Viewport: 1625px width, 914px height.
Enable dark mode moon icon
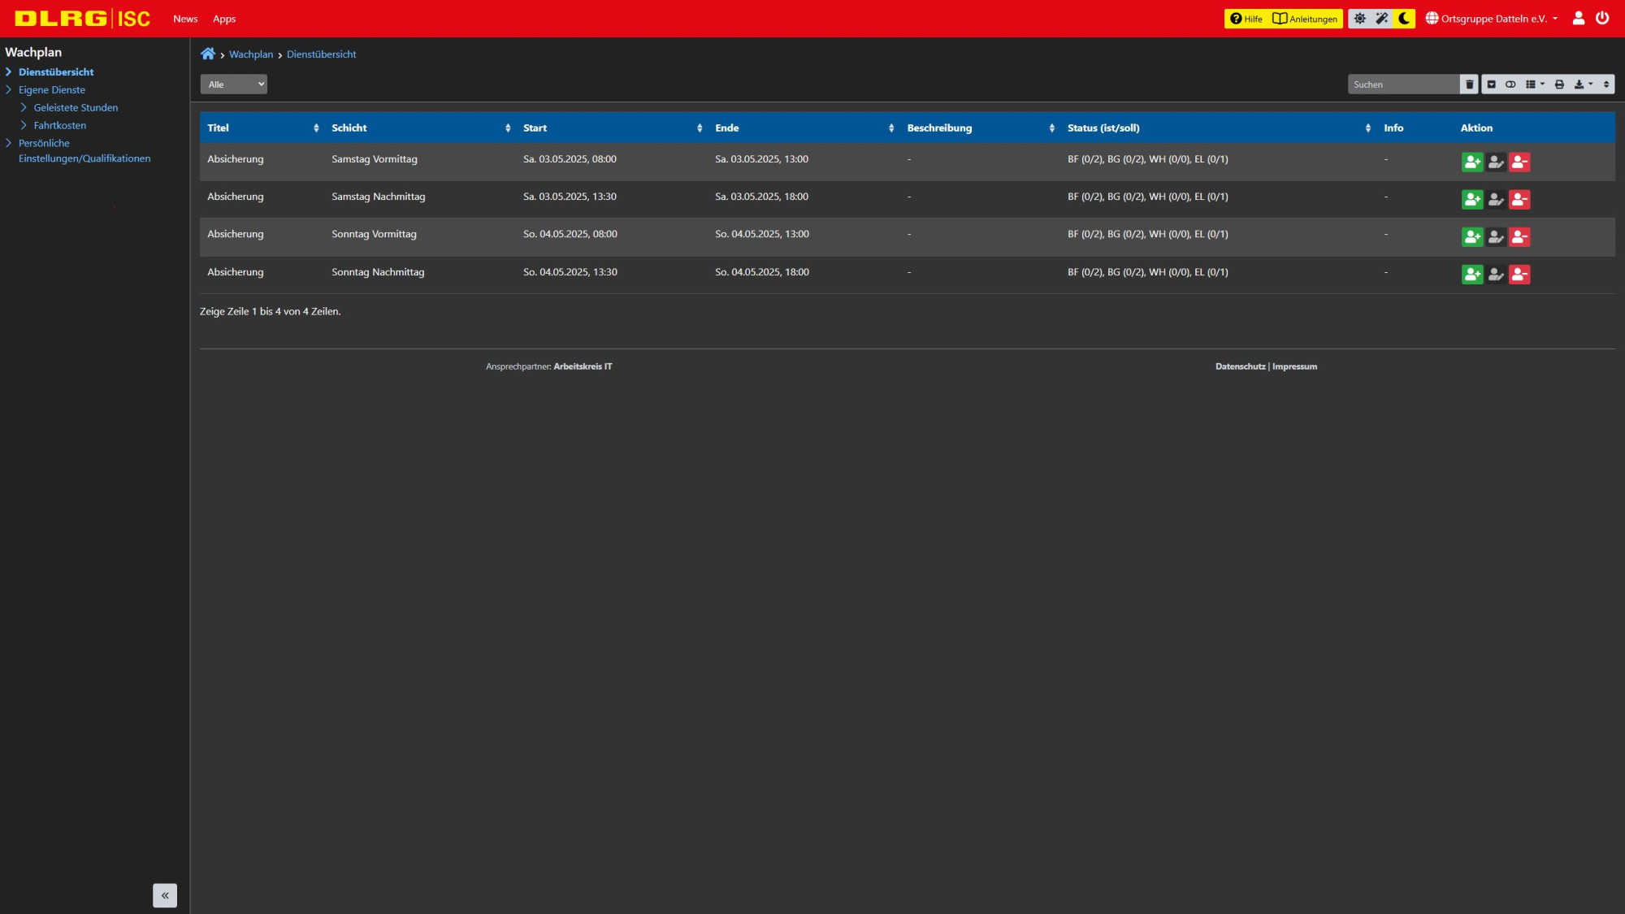pyautogui.click(x=1404, y=19)
